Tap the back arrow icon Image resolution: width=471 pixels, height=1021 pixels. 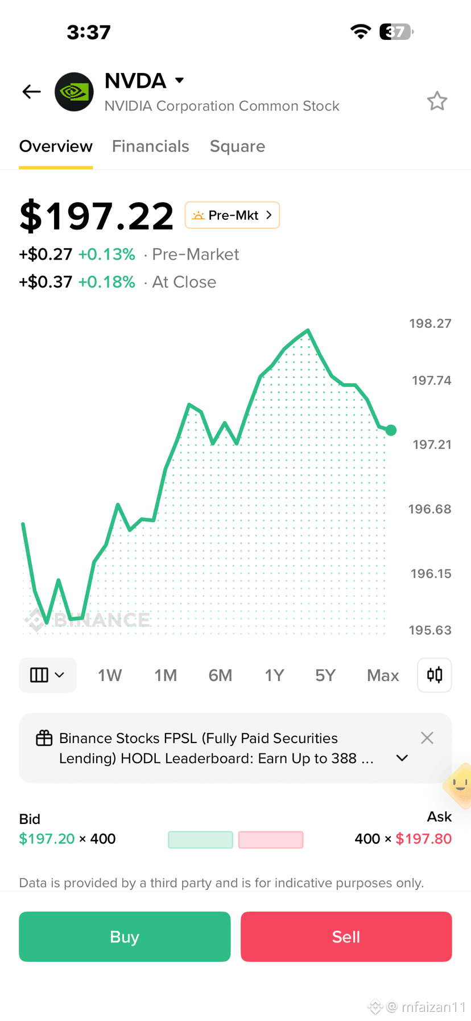31,92
